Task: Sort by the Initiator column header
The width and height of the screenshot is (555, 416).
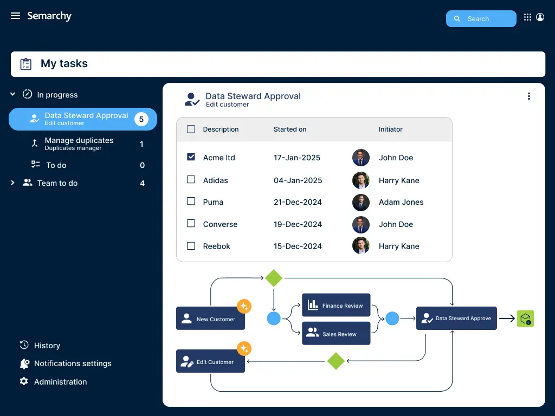Action: click(x=390, y=129)
